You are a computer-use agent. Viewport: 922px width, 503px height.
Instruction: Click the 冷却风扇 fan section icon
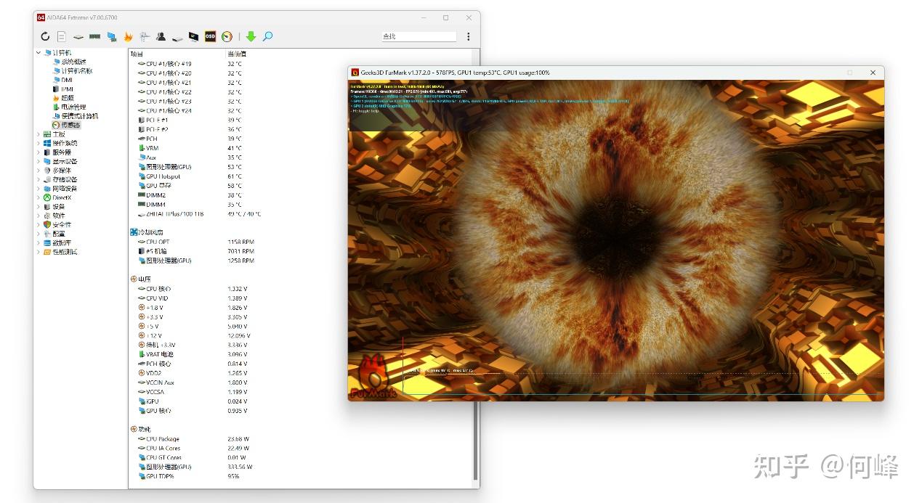[x=134, y=232]
